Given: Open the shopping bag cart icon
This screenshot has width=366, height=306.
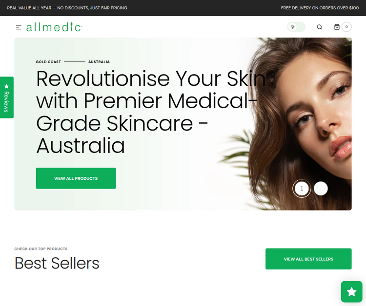Looking at the screenshot, I should click(337, 27).
